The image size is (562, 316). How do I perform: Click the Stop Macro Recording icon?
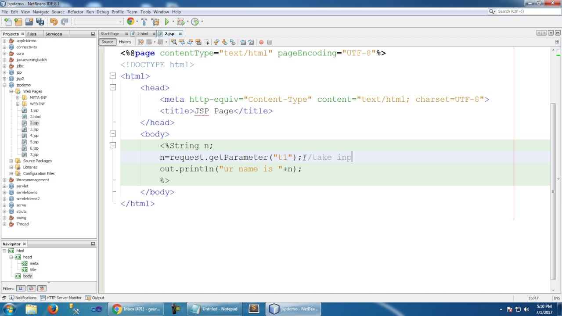(269, 42)
